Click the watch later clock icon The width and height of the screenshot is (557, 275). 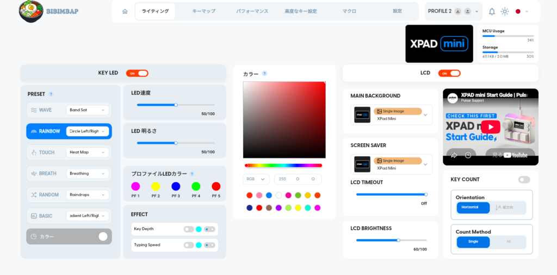point(468,155)
